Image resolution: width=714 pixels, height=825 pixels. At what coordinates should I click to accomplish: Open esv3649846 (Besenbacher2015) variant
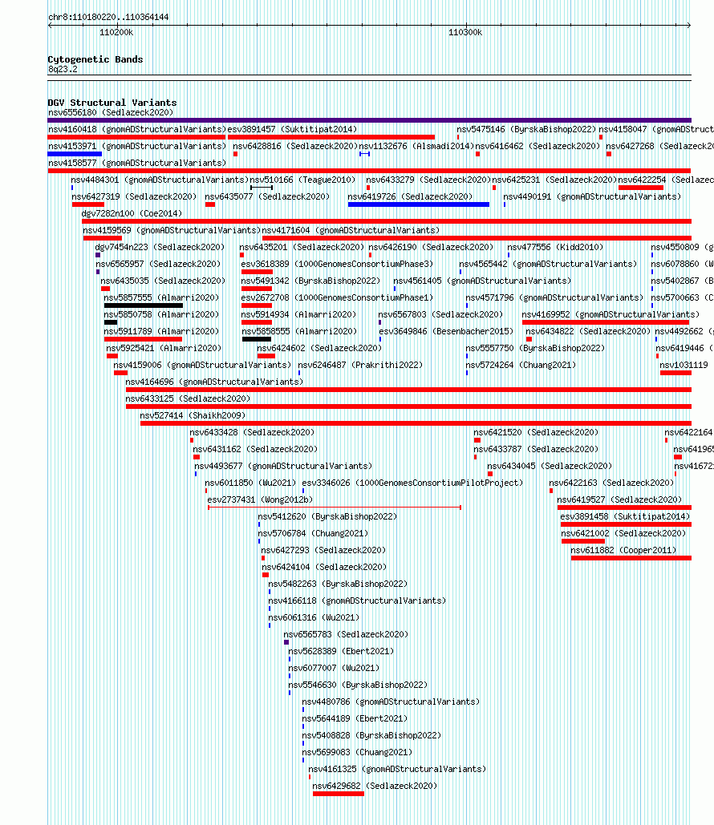(x=446, y=331)
